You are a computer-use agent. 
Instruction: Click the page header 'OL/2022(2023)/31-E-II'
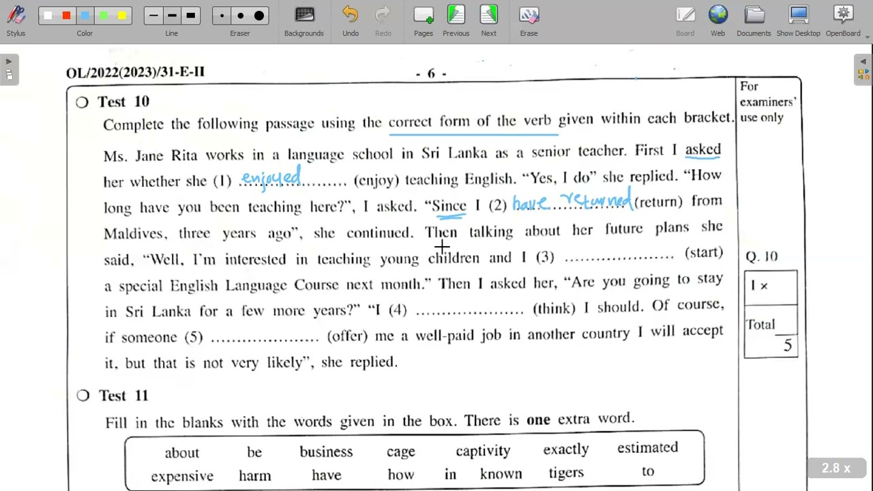point(135,72)
